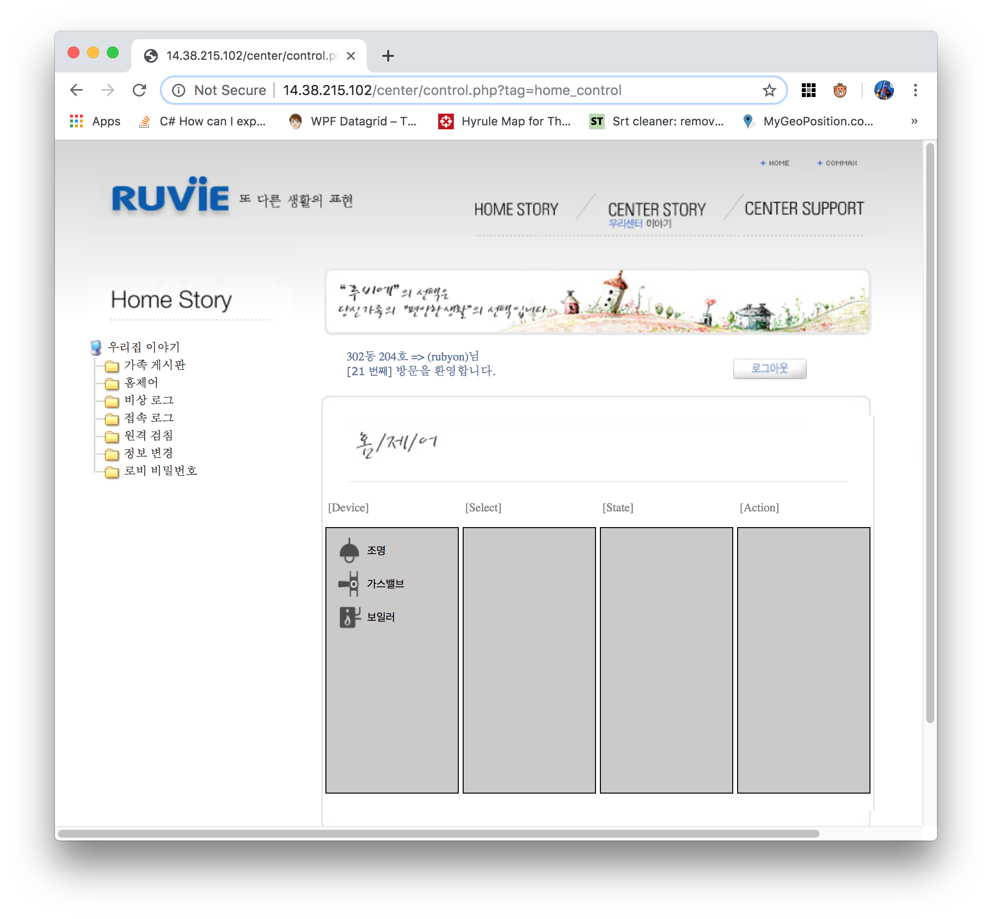The image size is (992, 919).
Task: Click the 조명 lighting lamp icon
Action: tap(349, 550)
